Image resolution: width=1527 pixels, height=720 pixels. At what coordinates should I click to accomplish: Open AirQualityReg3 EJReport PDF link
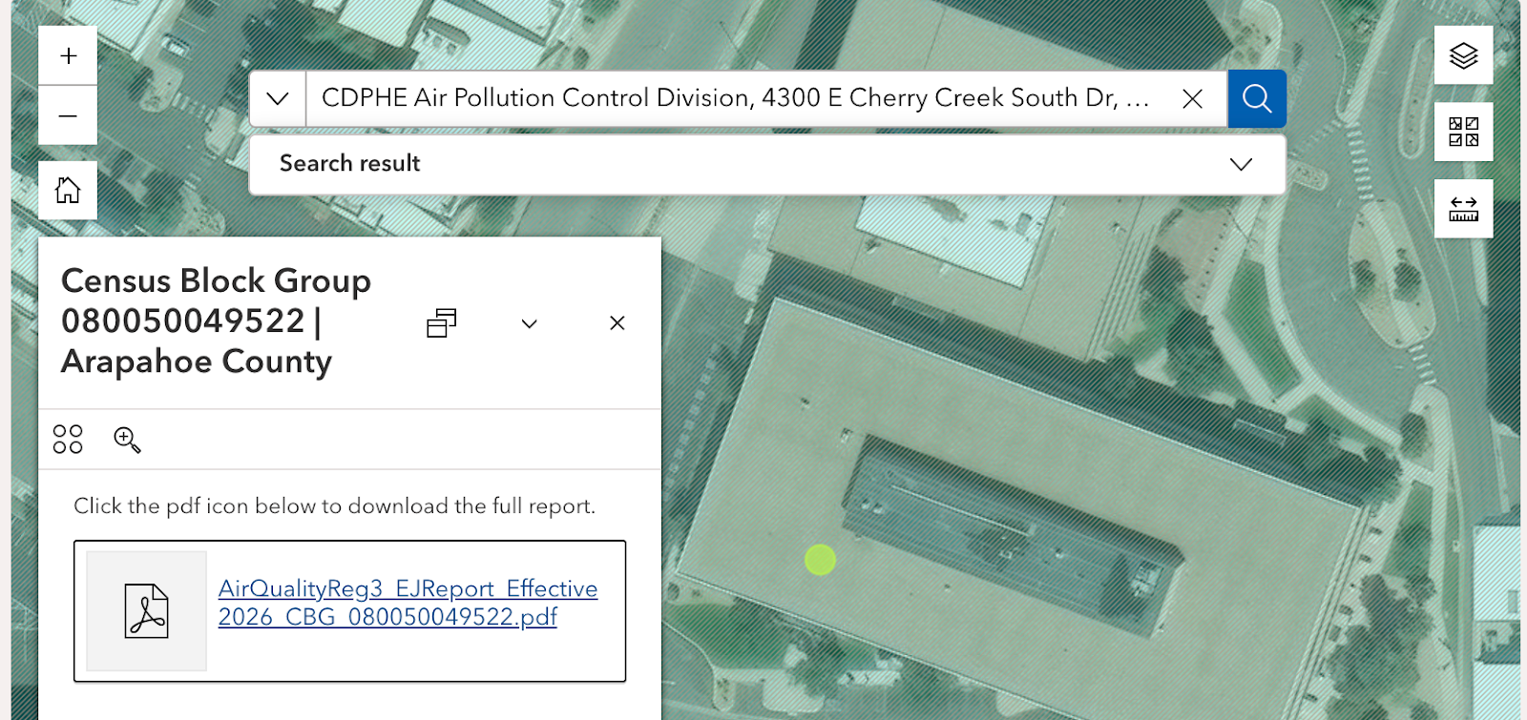[408, 603]
